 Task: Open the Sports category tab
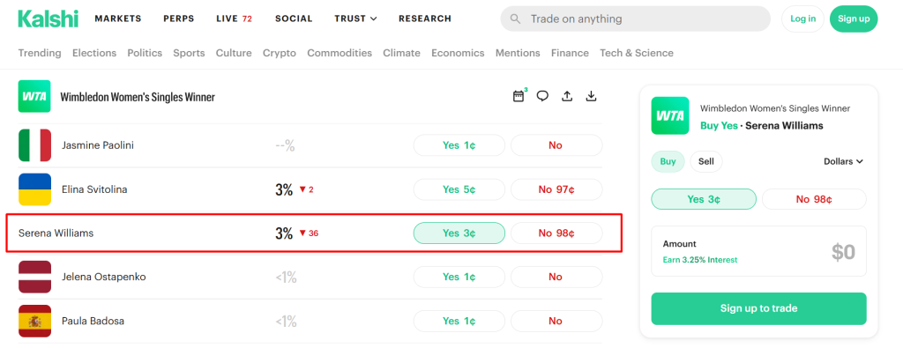click(x=189, y=53)
